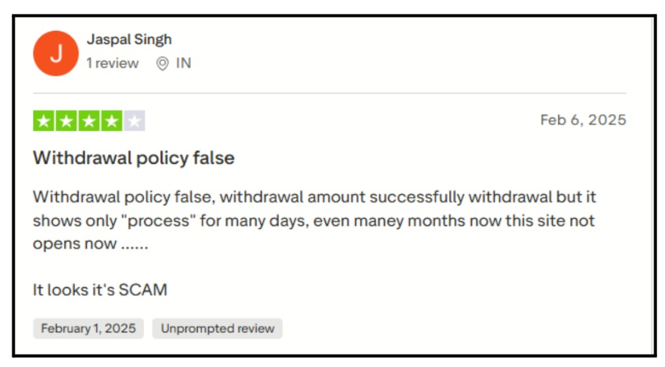Click the fifth gray rating star
This screenshot has height=367, width=665.
click(134, 121)
